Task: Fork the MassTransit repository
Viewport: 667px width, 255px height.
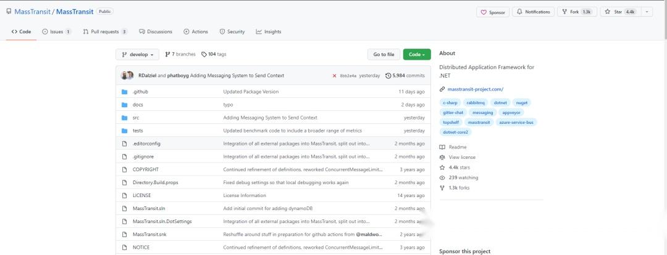Action: coord(577,12)
